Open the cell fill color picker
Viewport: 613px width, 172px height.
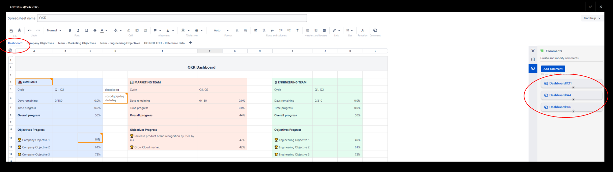116,31
